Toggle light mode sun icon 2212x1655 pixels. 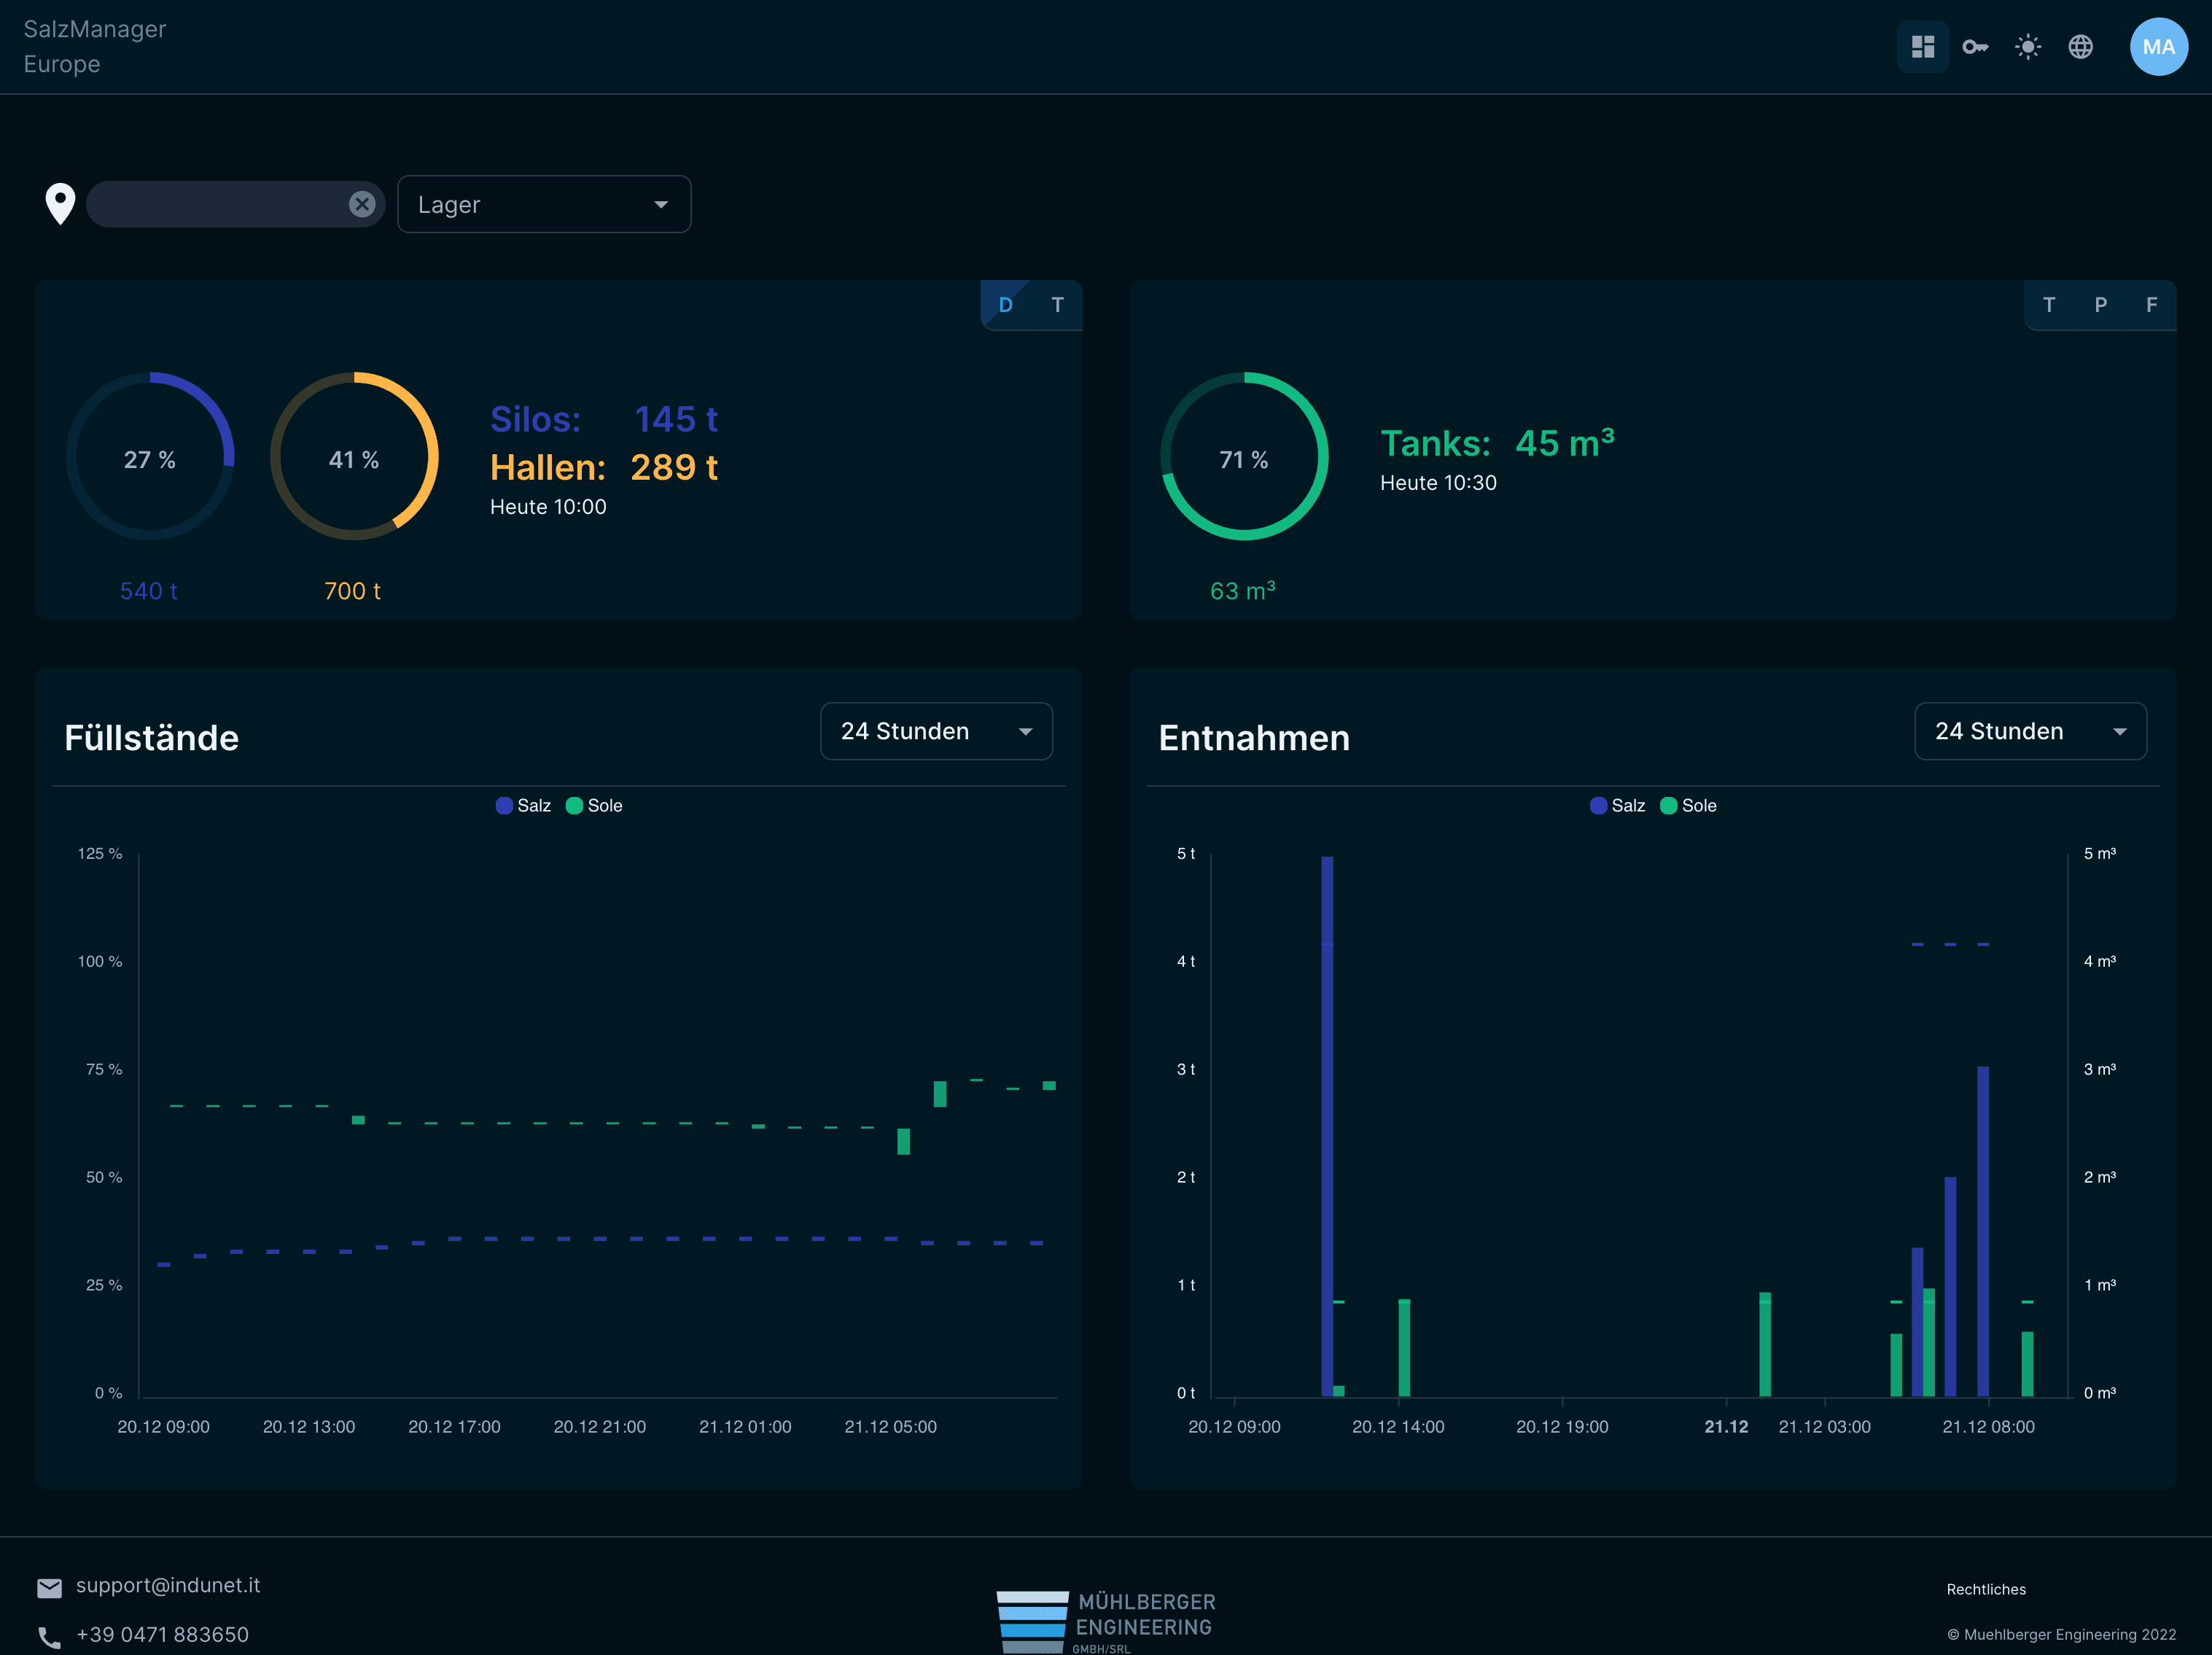point(2028,47)
